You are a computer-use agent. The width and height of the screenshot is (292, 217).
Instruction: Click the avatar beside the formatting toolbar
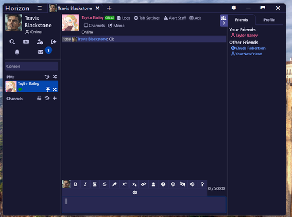[x=66, y=184]
